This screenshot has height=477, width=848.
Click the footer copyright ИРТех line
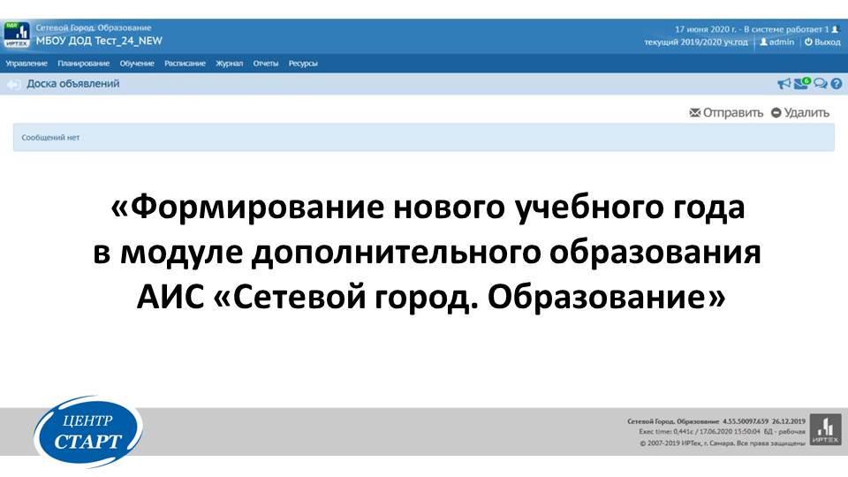coord(723,443)
